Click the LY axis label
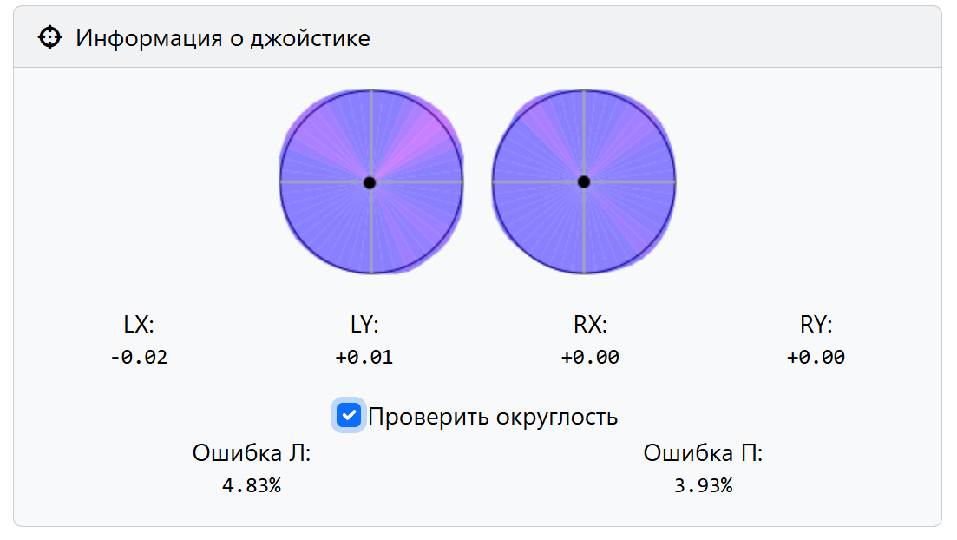The image size is (957, 540). [x=364, y=326]
